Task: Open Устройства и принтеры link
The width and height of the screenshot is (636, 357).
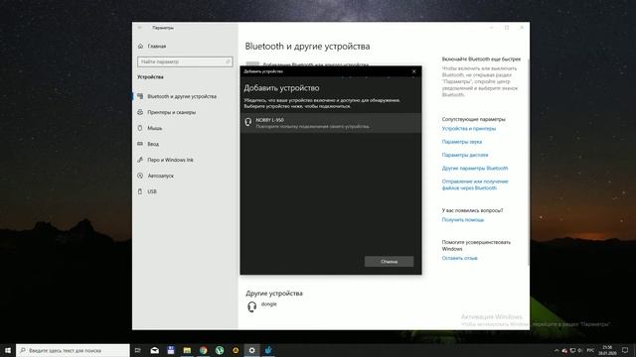Action: click(x=468, y=128)
